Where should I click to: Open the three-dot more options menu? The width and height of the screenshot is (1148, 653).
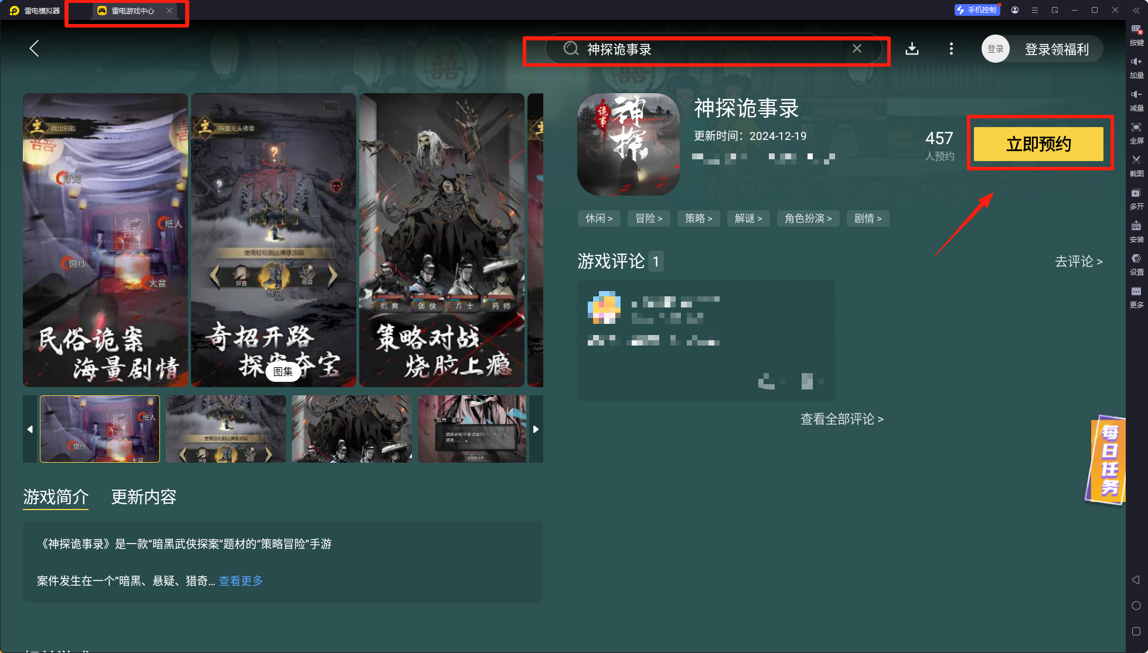coord(951,49)
